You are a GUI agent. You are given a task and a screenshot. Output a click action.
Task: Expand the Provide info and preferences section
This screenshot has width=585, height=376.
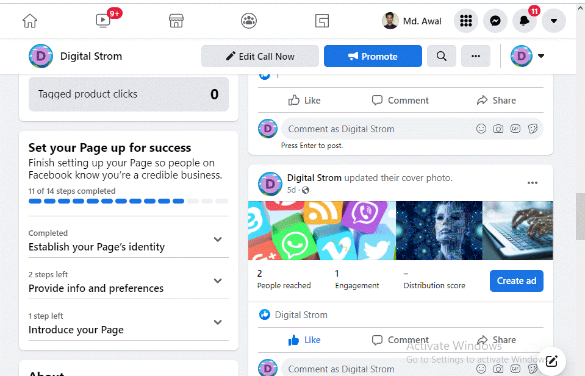tap(218, 280)
